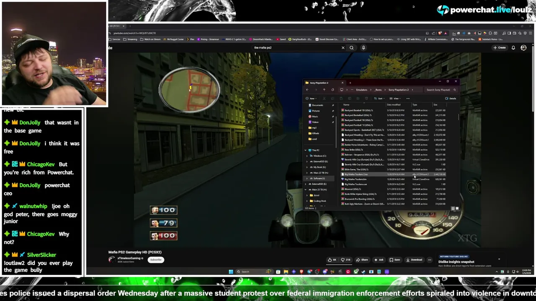Image resolution: width=536 pixels, height=301 pixels.
Task: Start YouTube voice search with microphone
Action: [x=363, y=48]
